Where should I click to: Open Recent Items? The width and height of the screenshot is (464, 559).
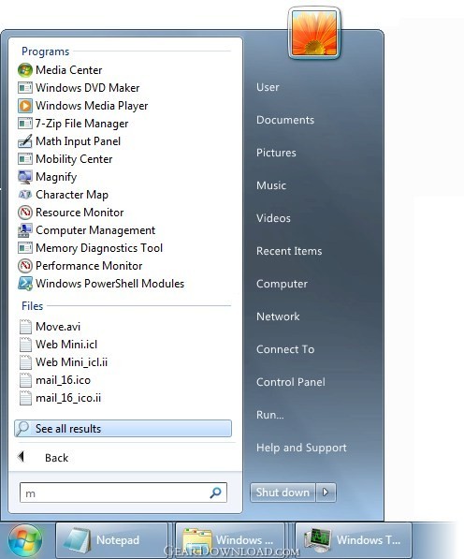pyautogui.click(x=289, y=251)
